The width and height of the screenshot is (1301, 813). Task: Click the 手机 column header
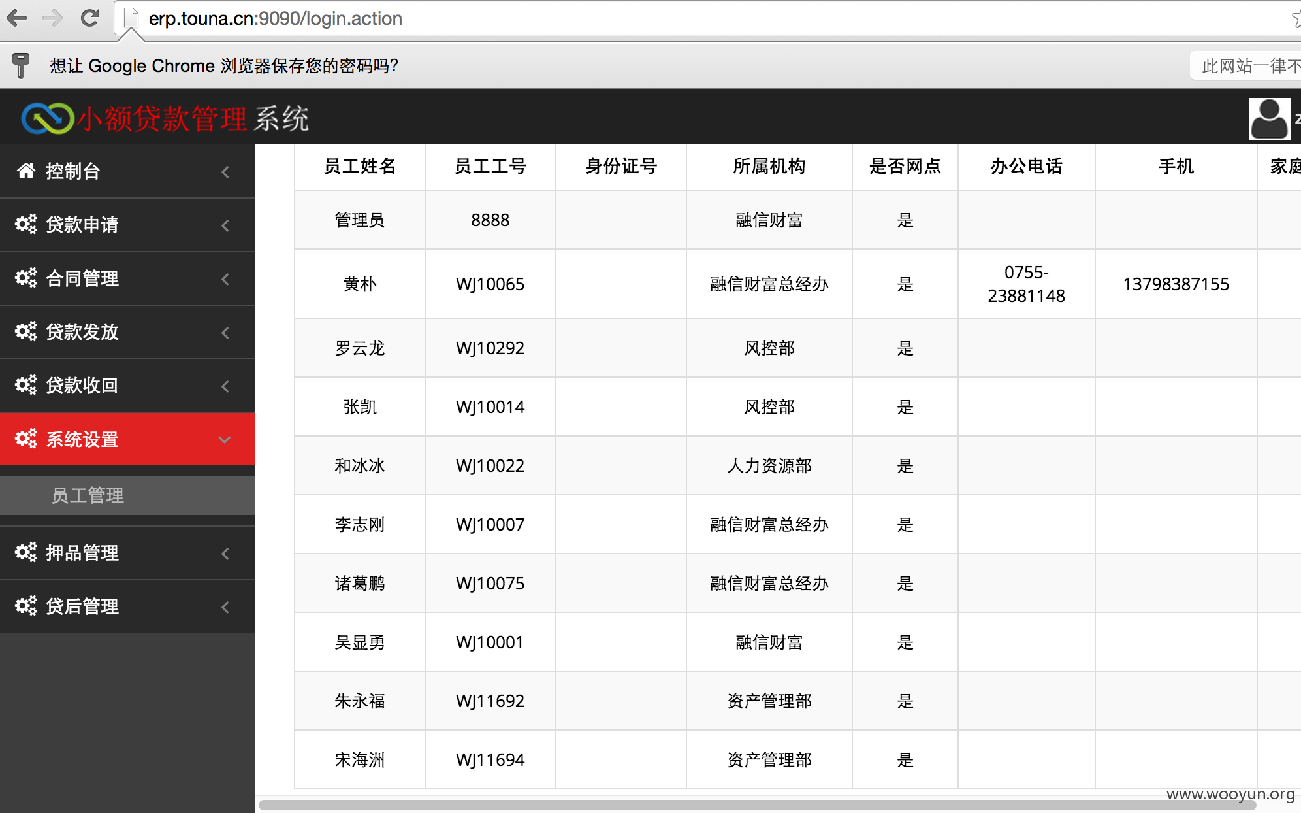pyautogui.click(x=1176, y=167)
